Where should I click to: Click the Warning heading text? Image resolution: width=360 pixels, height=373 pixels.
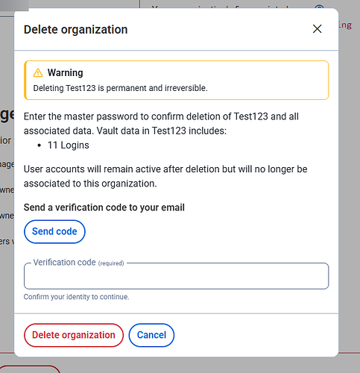point(66,72)
